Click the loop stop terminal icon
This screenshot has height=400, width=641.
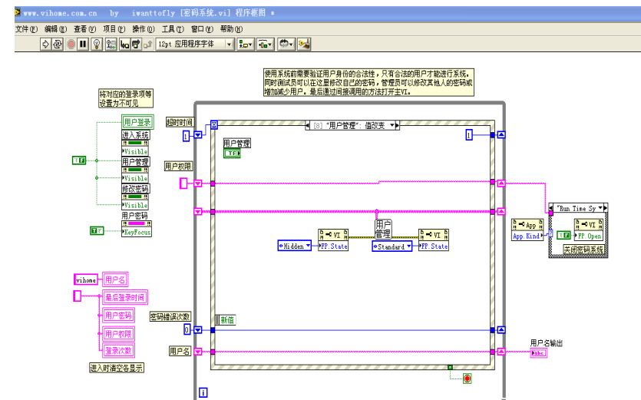point(468,379)
